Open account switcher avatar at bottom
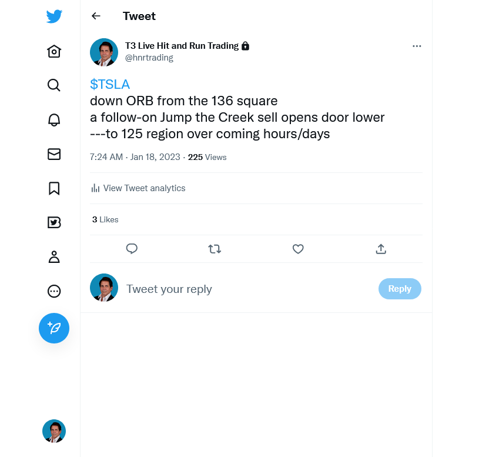The width and height of the screenshot is (489, 457). point(54,431)
